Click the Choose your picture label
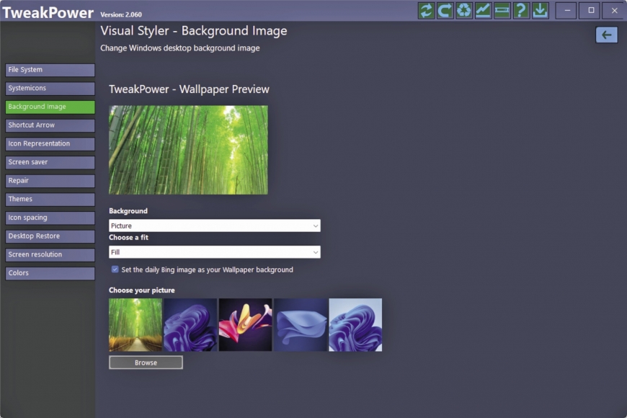 [x=141, y=290]
